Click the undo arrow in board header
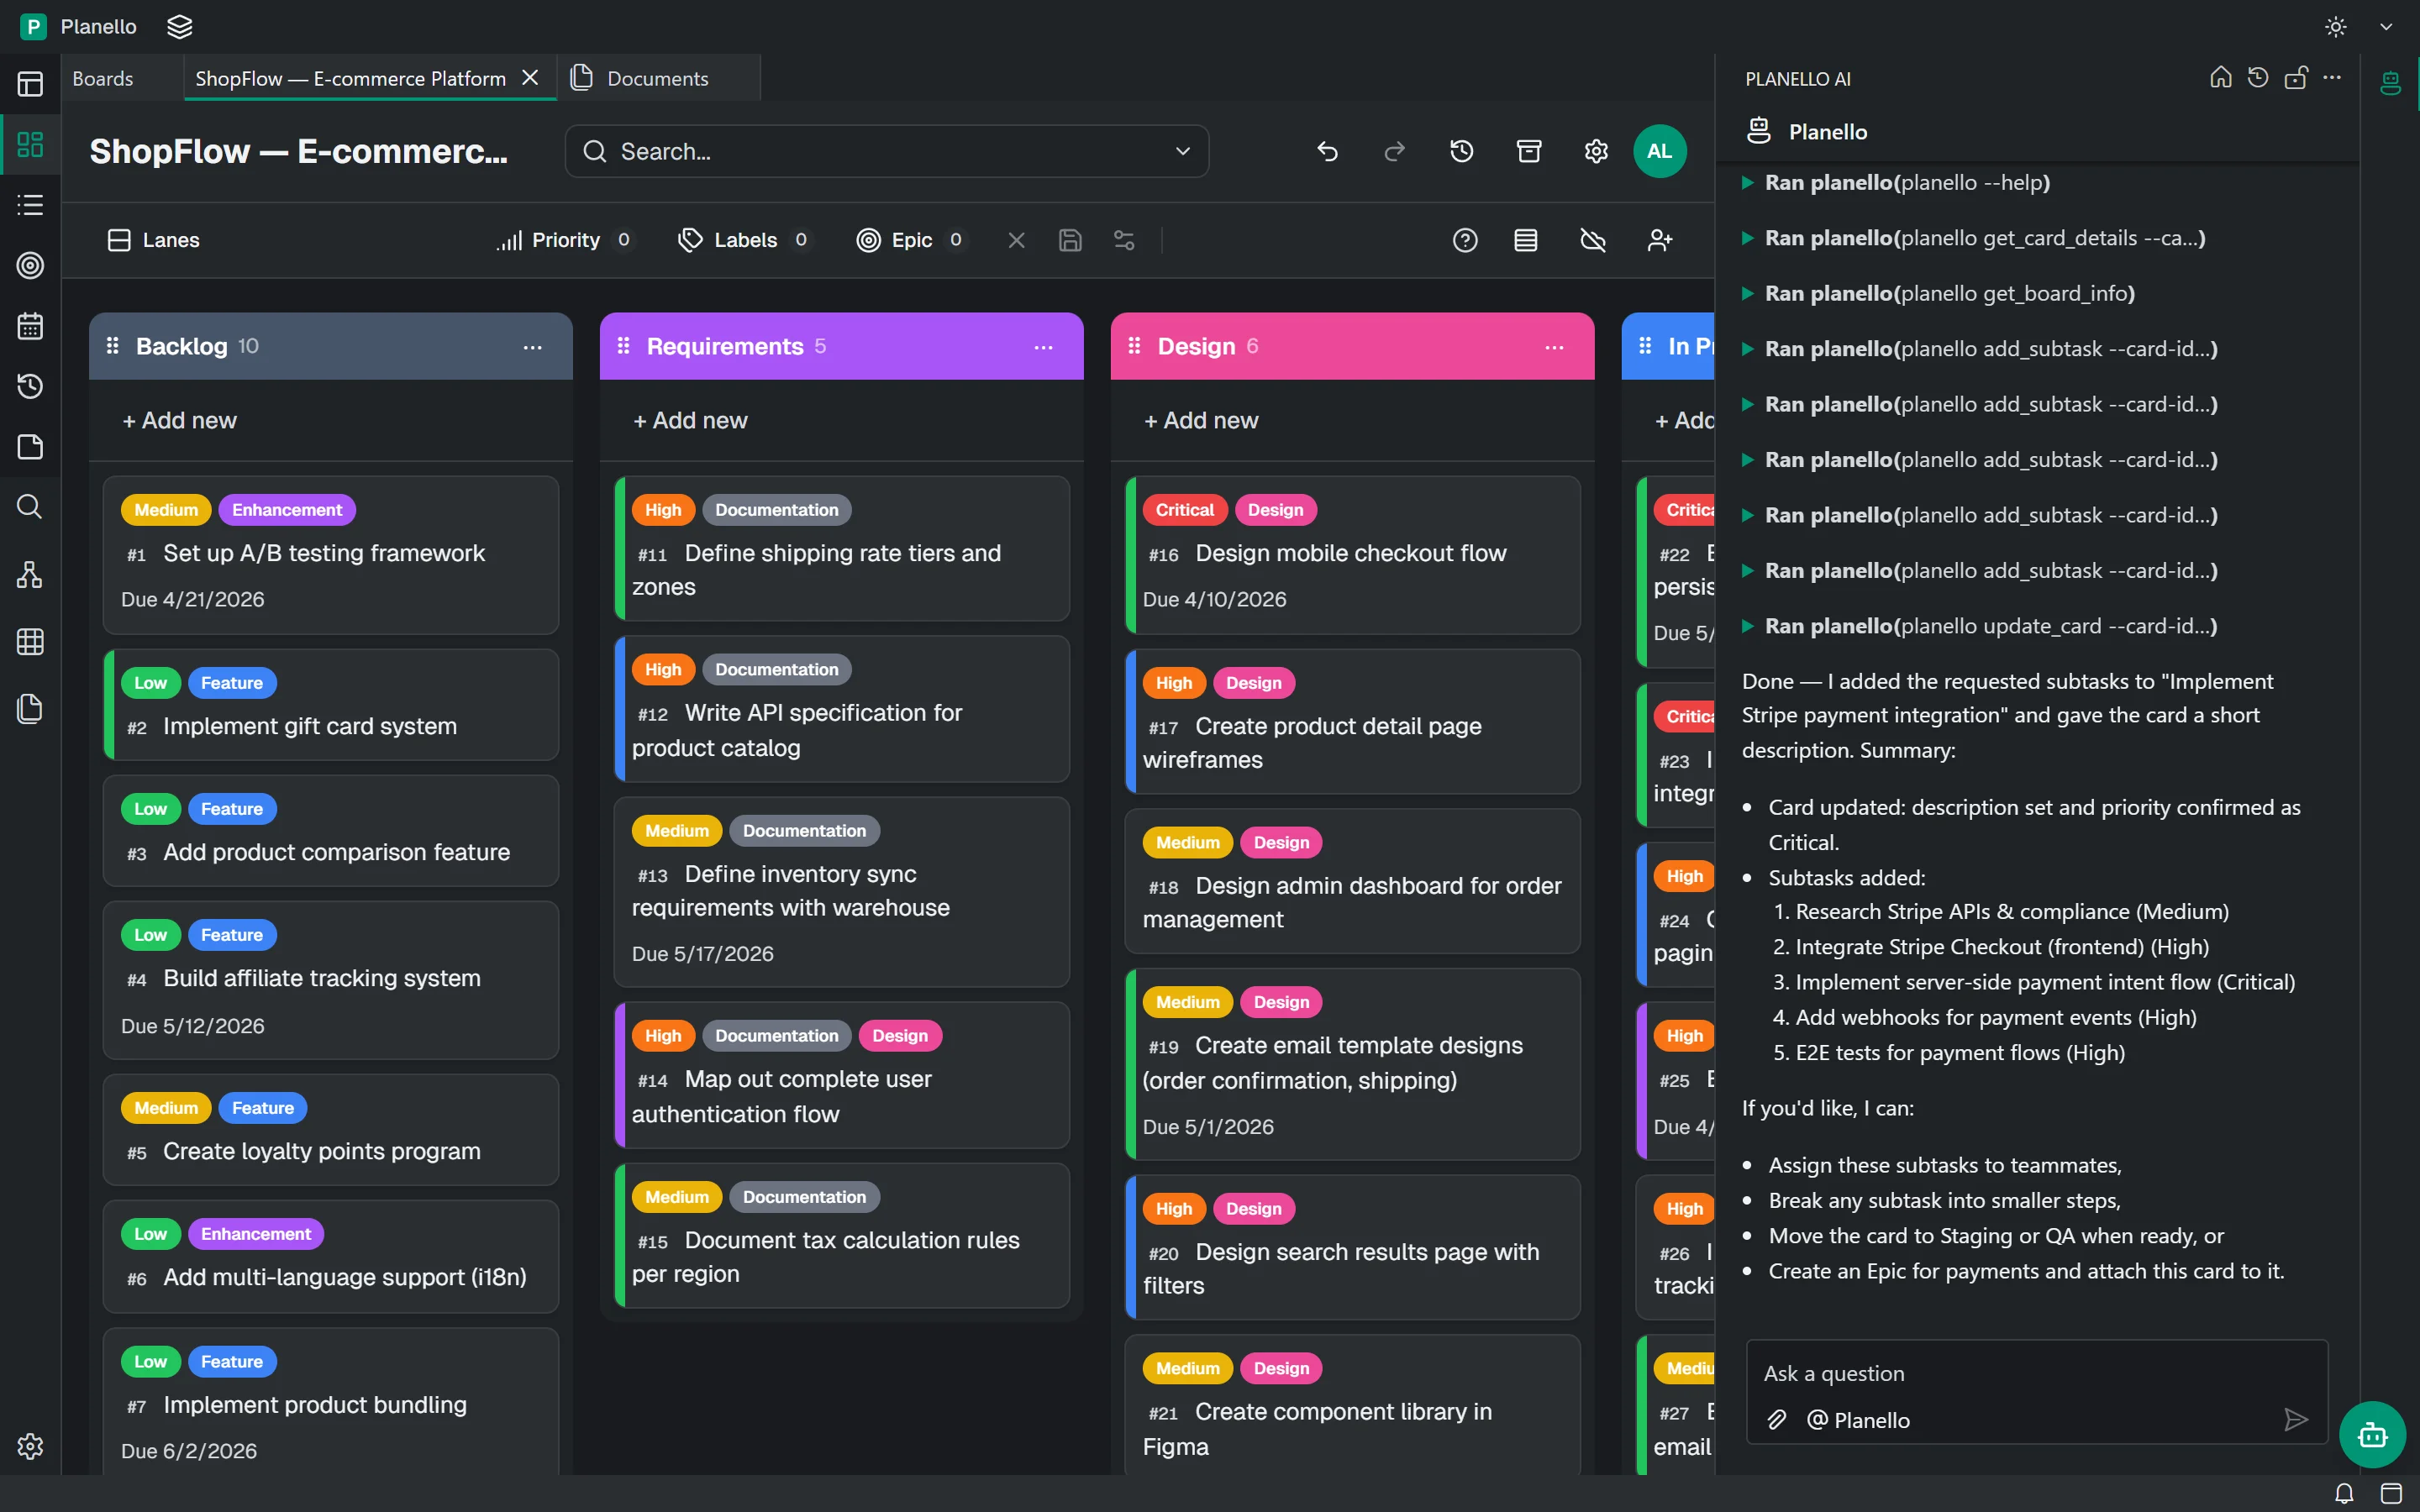The image size is (2420, 1512). (x=1327, y=151)
